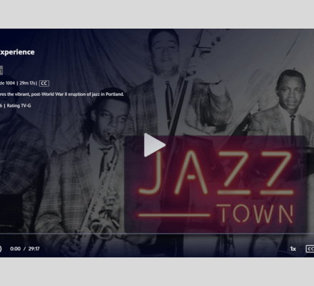Start the video with the center play button
Image resolution: width=314 pixels, height=286 pixels.
[x=155, y=145]
